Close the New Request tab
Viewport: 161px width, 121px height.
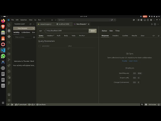point(89,24)
